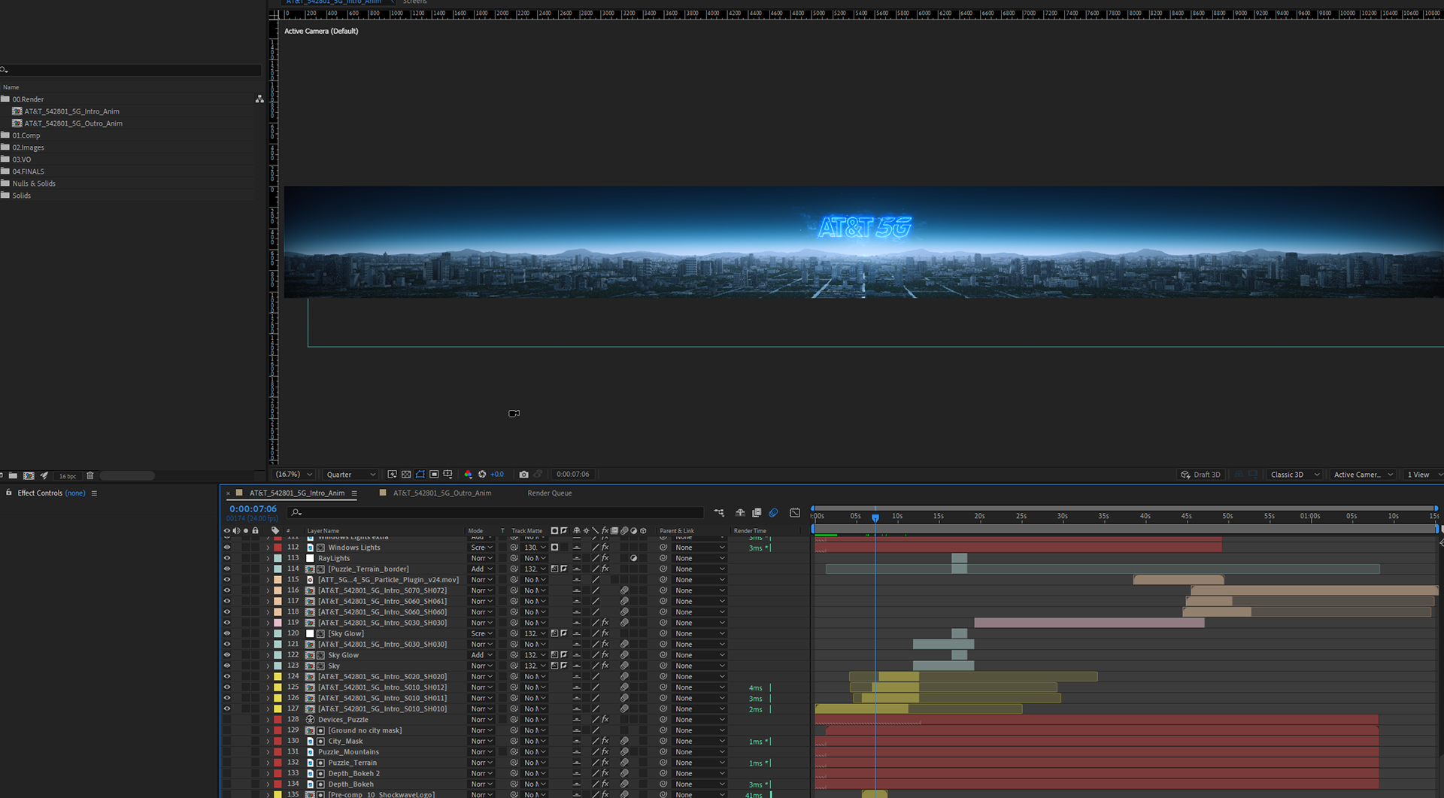Click the timeline layer search field

pos(496,512)
